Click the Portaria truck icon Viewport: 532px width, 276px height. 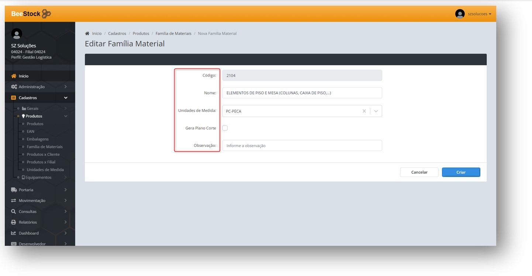tap(14, 190)
